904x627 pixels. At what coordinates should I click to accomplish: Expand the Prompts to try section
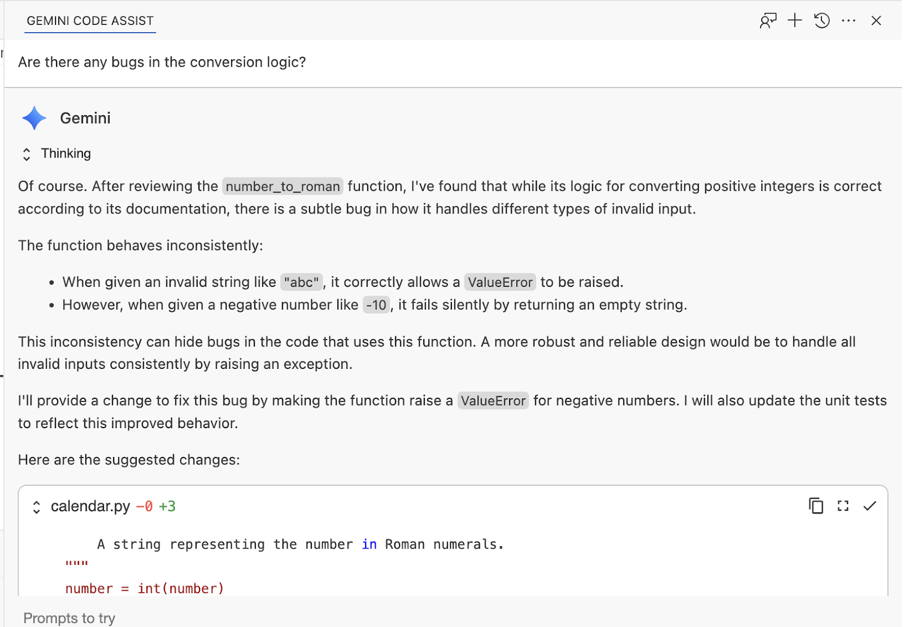[69, 618]
